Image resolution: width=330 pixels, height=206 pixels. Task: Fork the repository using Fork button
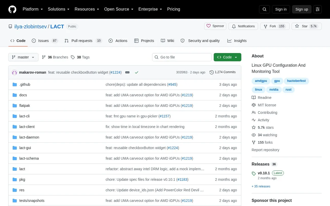[275, 26]
